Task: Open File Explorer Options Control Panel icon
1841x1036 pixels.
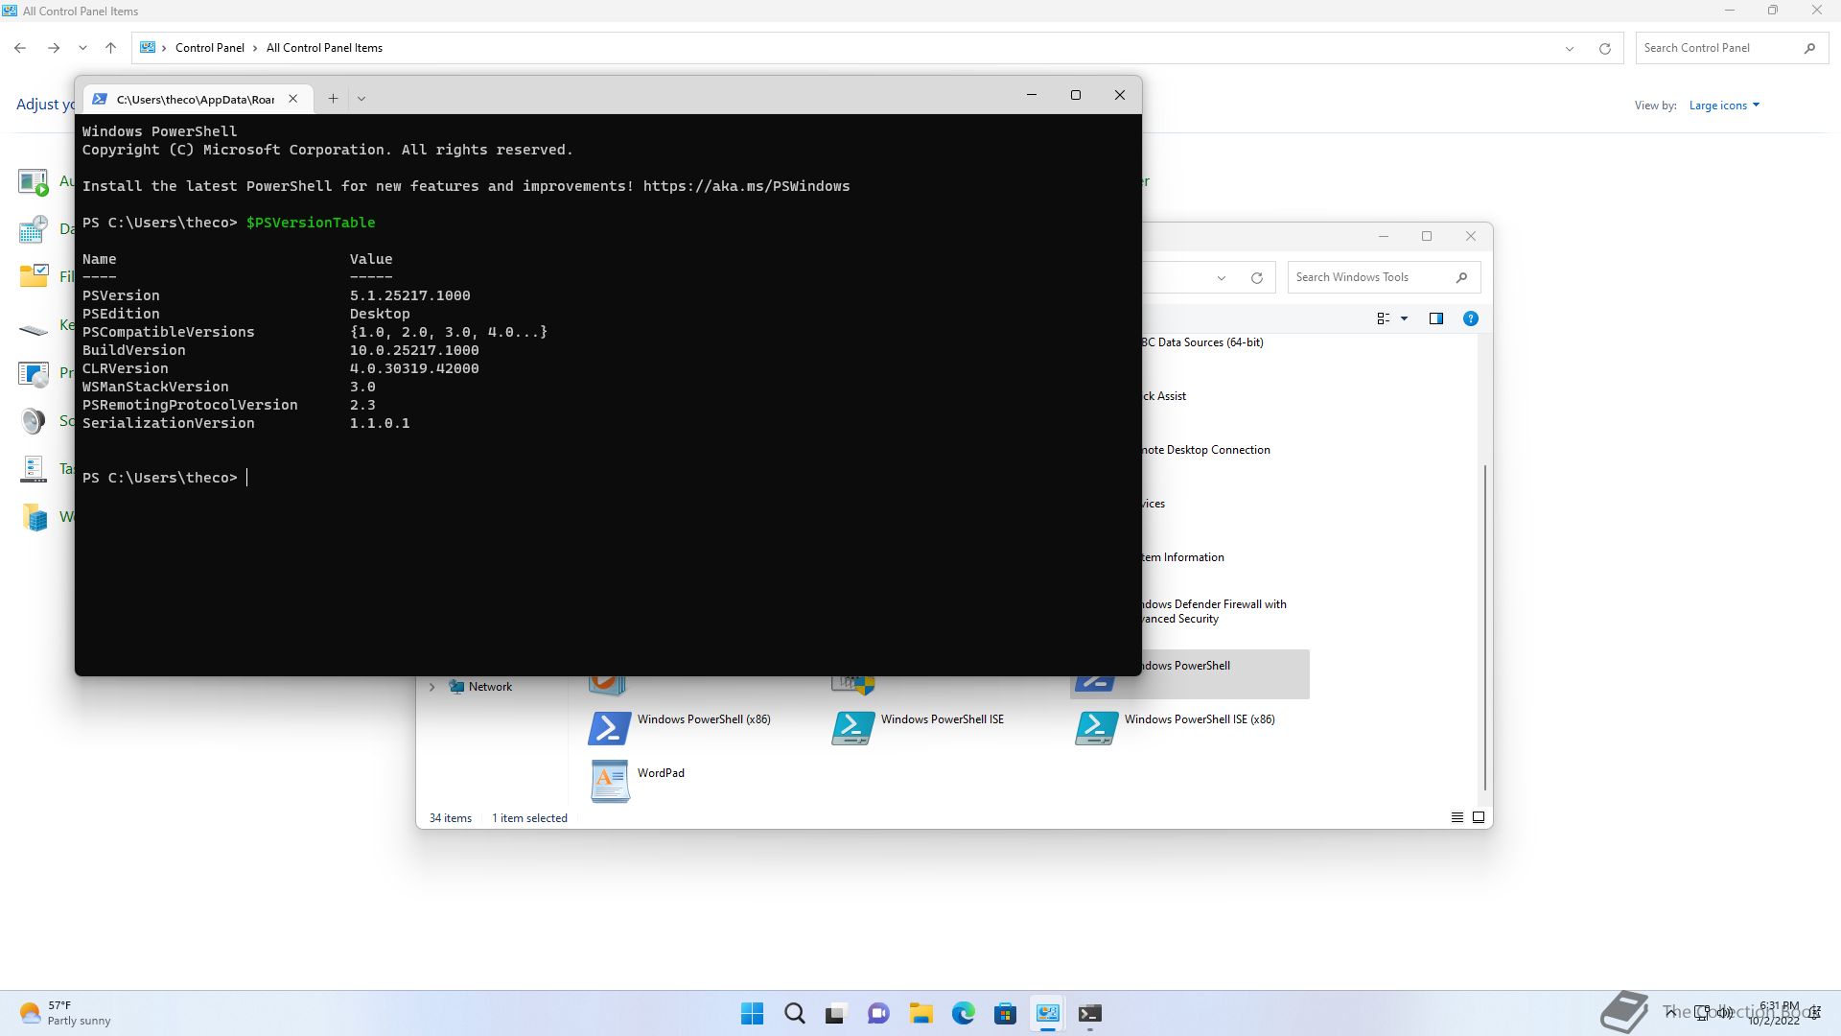Action: click(x=34, y=277)
